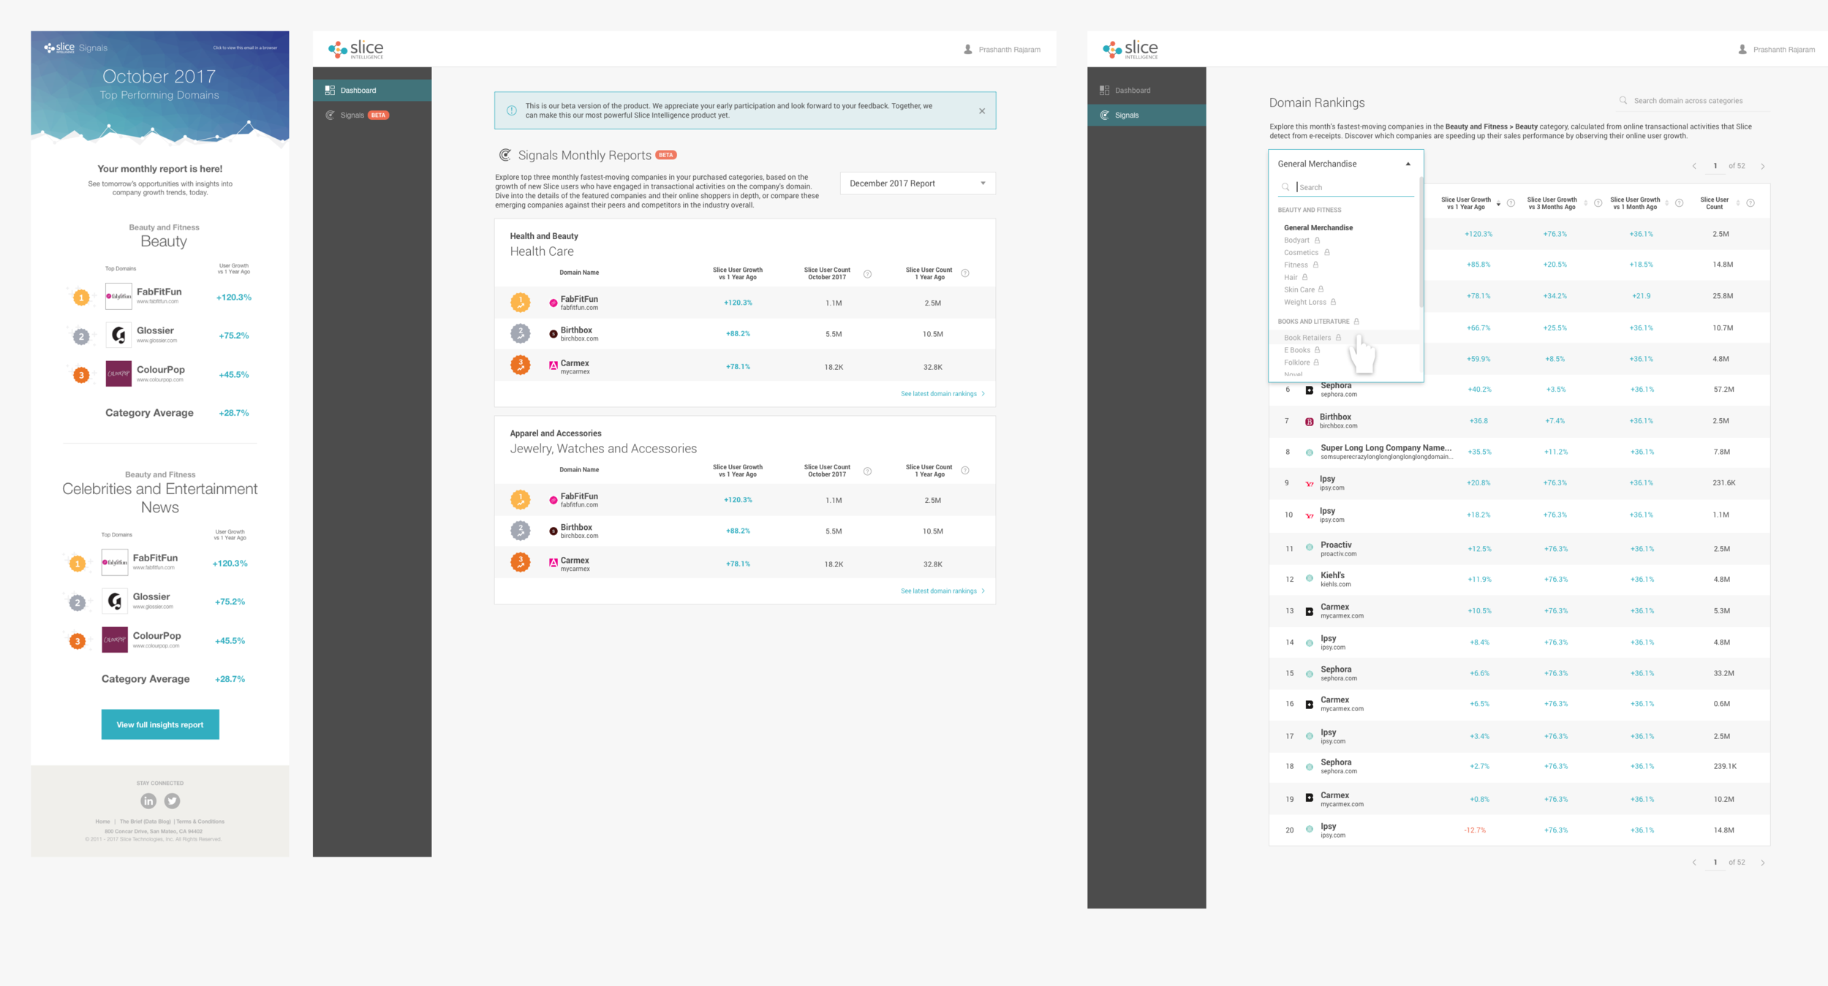Go to previous page with top pagination arrow

(1694, 167)
